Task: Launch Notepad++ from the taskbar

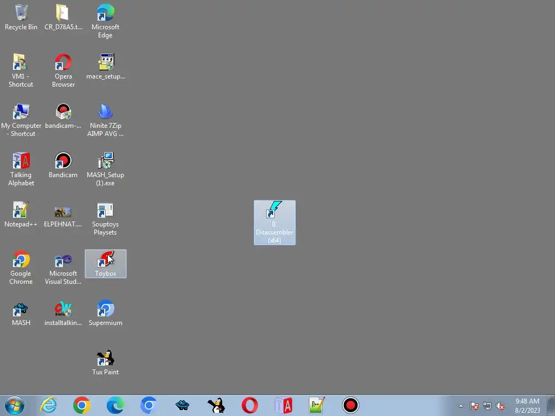Action: click(x=317, y=405)
